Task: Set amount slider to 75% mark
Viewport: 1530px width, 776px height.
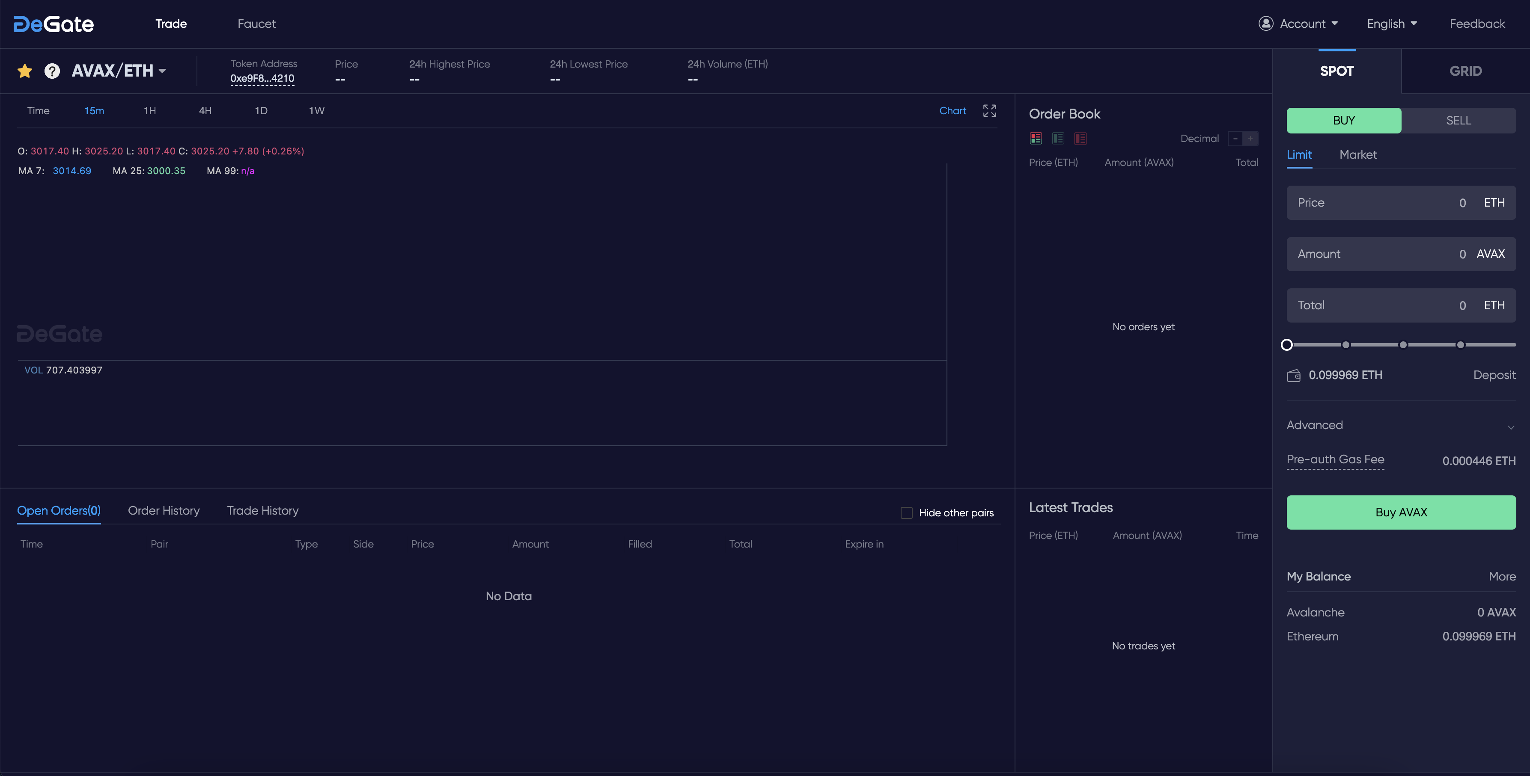Action: 1460,345
